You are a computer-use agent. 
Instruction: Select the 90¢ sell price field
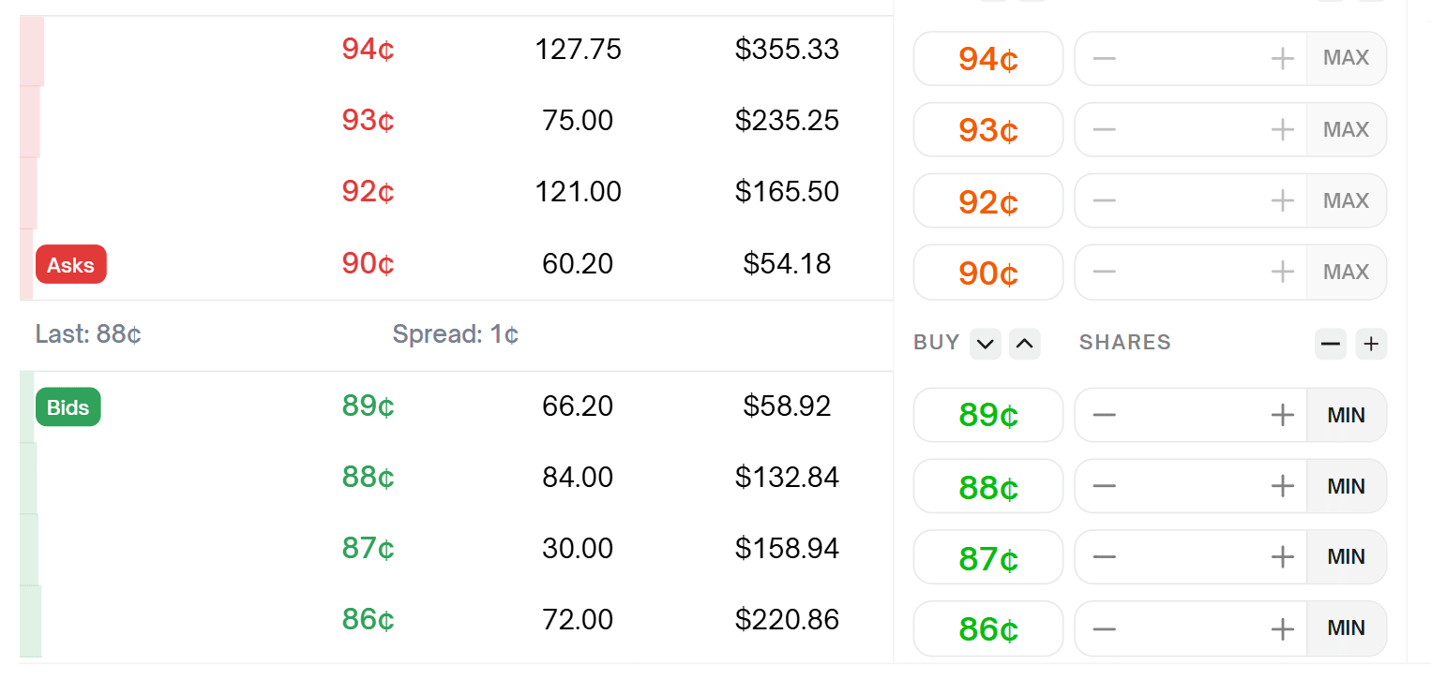(x=988, y=273)
